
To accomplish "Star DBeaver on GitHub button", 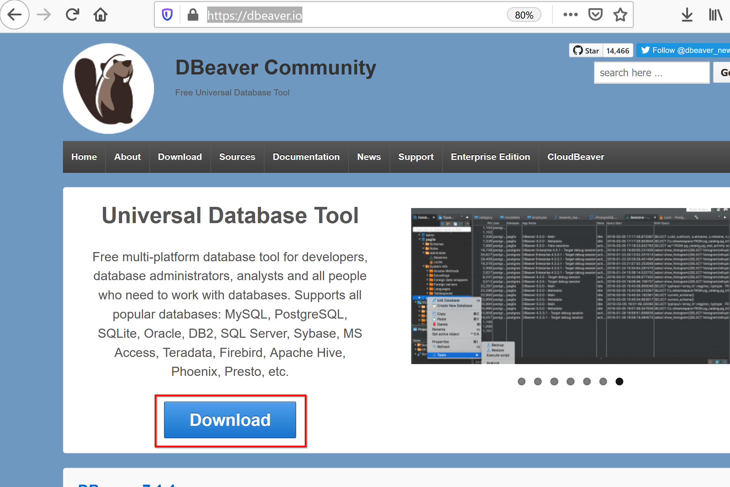I will [586, 50].
